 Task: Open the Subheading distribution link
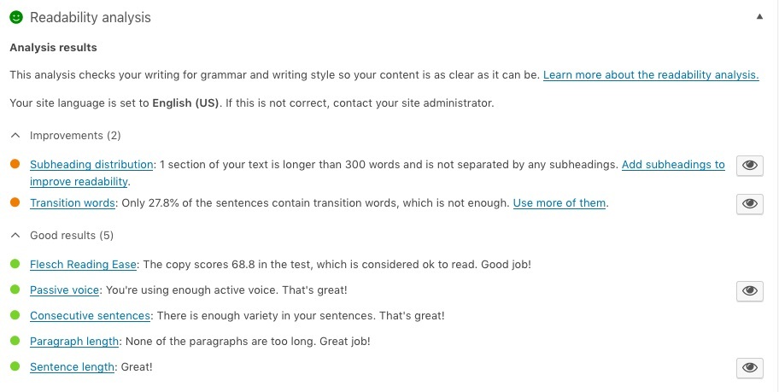coord(91,165)
